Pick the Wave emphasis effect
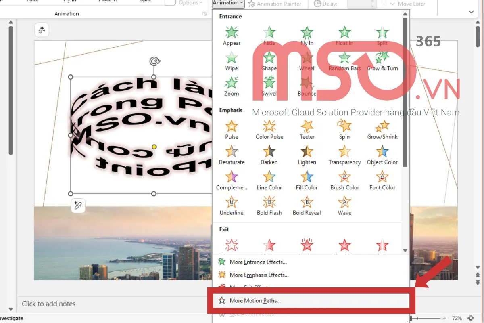This screenshot has height=323, width=484. click(x=344, y=206)
